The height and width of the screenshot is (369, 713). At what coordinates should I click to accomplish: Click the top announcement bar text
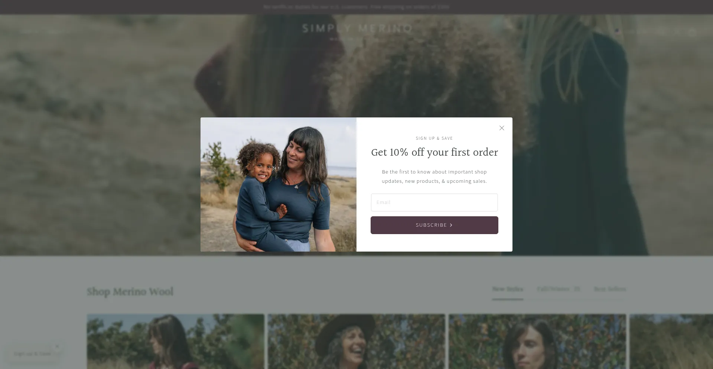click(356, 7)
